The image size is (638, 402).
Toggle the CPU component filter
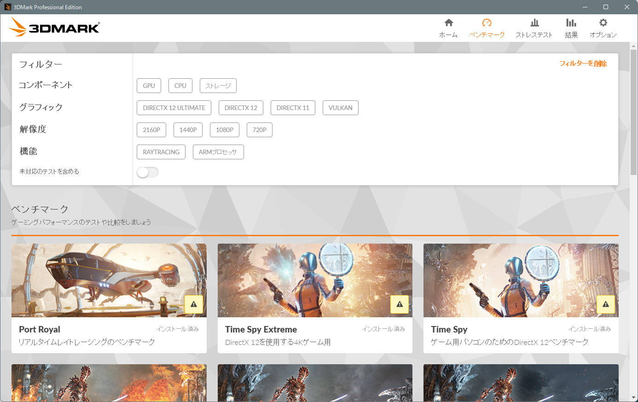click(x=180, y=86)
